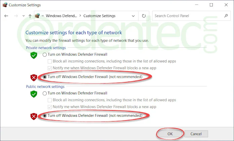
Task: Click the red shield in Public network settings
Action: [x=34, y=116]
